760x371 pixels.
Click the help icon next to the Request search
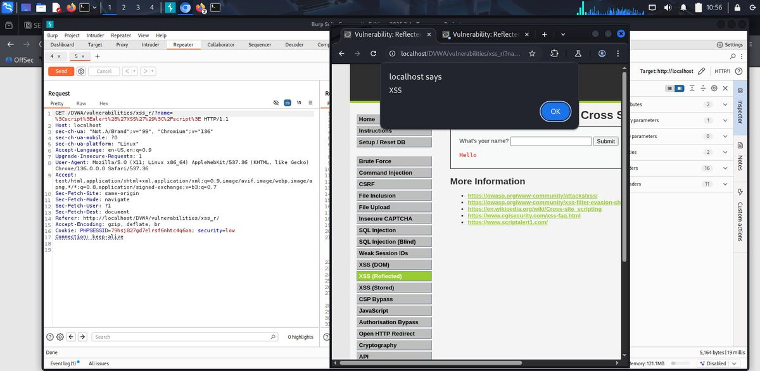coord(50,337)
